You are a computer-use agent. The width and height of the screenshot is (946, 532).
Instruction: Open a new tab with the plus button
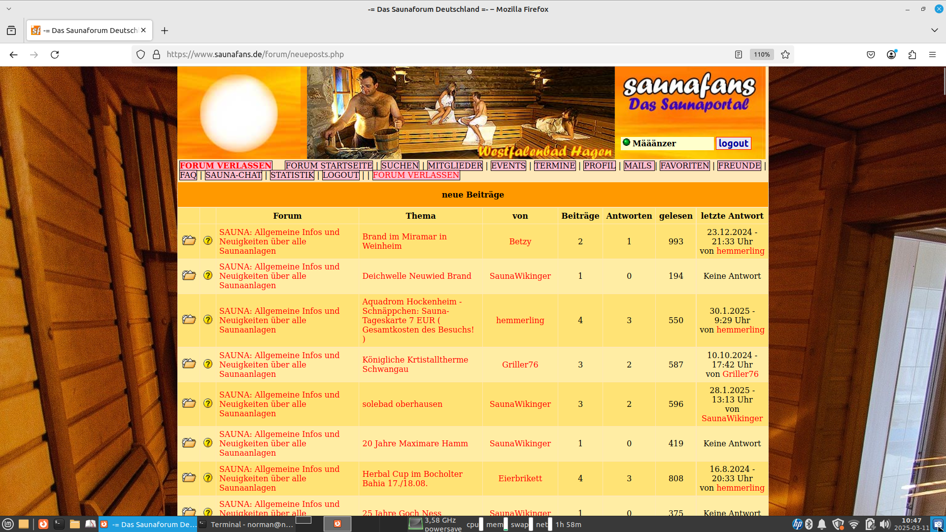[165, 31]
